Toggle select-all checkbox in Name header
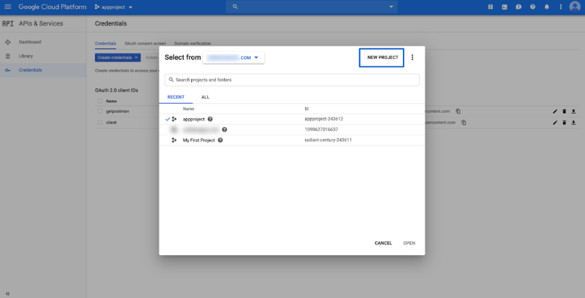585x298 pixels. (100, 101)
